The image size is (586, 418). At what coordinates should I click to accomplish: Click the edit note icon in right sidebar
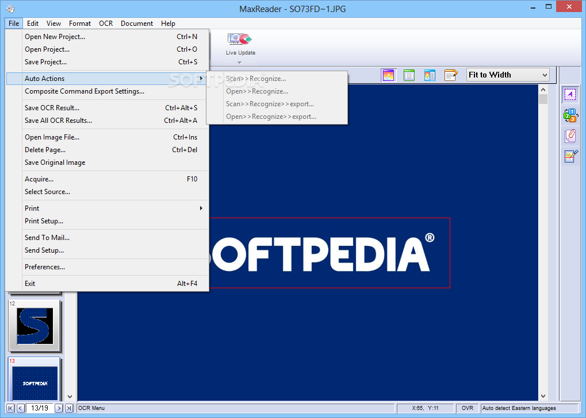[570, 156]
